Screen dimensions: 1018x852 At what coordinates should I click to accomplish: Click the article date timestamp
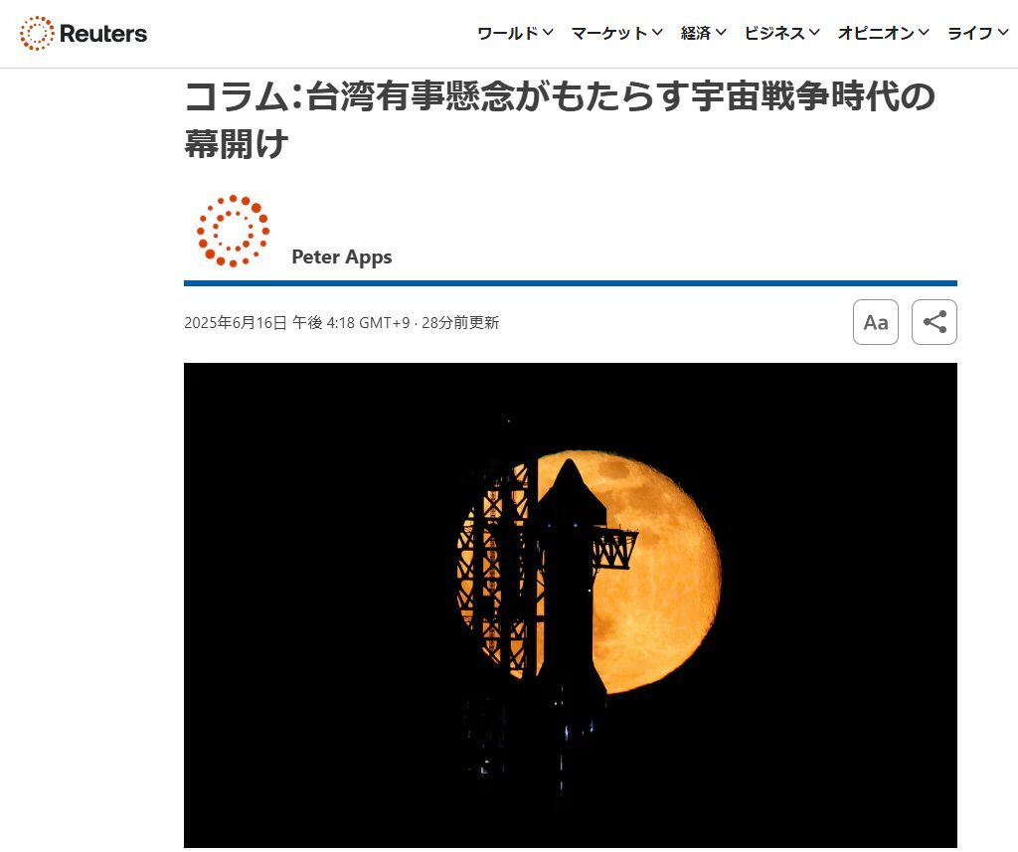tap(296, 323)
